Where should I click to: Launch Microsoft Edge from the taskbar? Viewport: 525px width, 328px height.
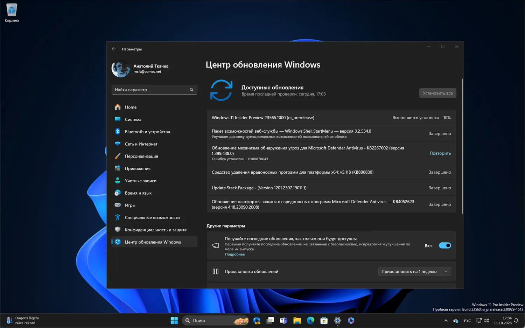pos(310,320)
